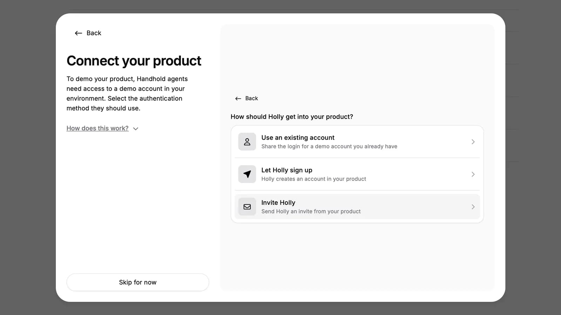Open chevron on Use an existing account row

tap(473, 142)
